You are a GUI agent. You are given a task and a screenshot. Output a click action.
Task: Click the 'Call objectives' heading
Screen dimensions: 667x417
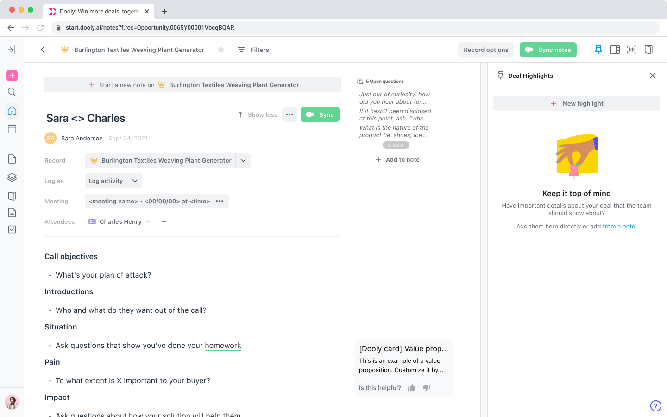[71, 256]
